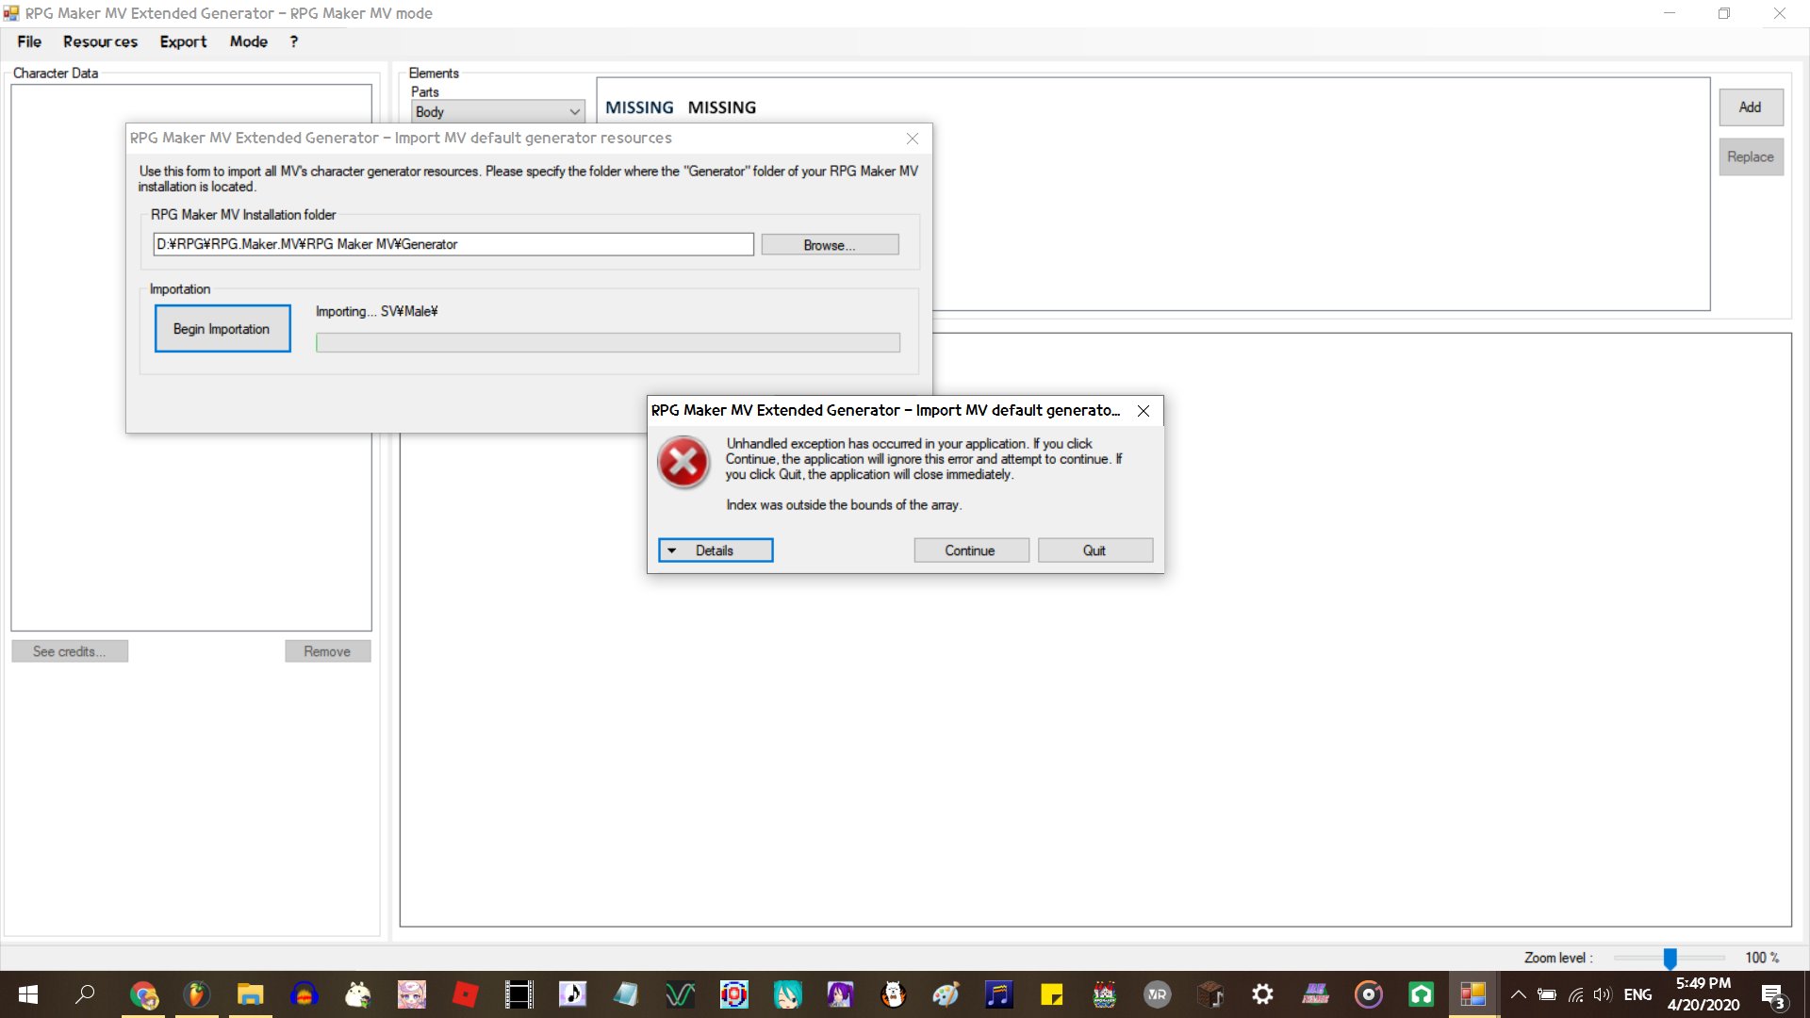Open network status in system tray

click(1575, 994)
